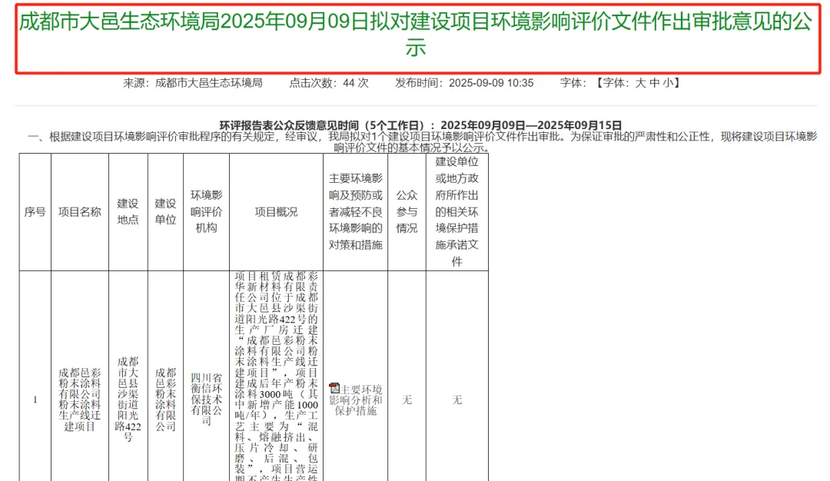Image resolution: width=830 pixels, height=481 pixels.
Task: Click the 建设地点 column header
Action: (128, 211)
